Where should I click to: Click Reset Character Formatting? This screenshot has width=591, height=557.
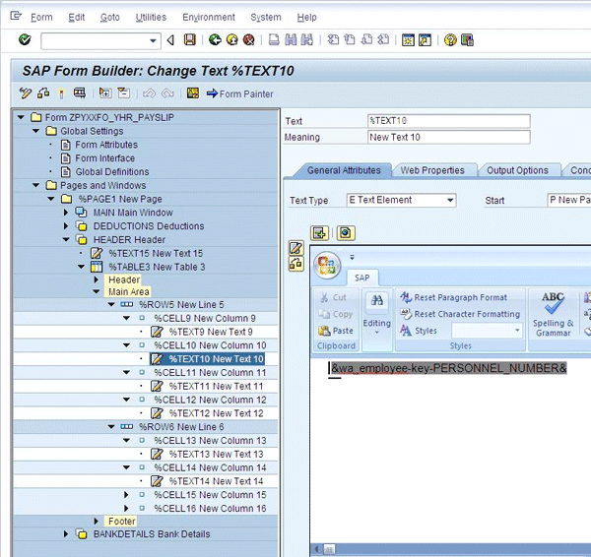point(466,314)
